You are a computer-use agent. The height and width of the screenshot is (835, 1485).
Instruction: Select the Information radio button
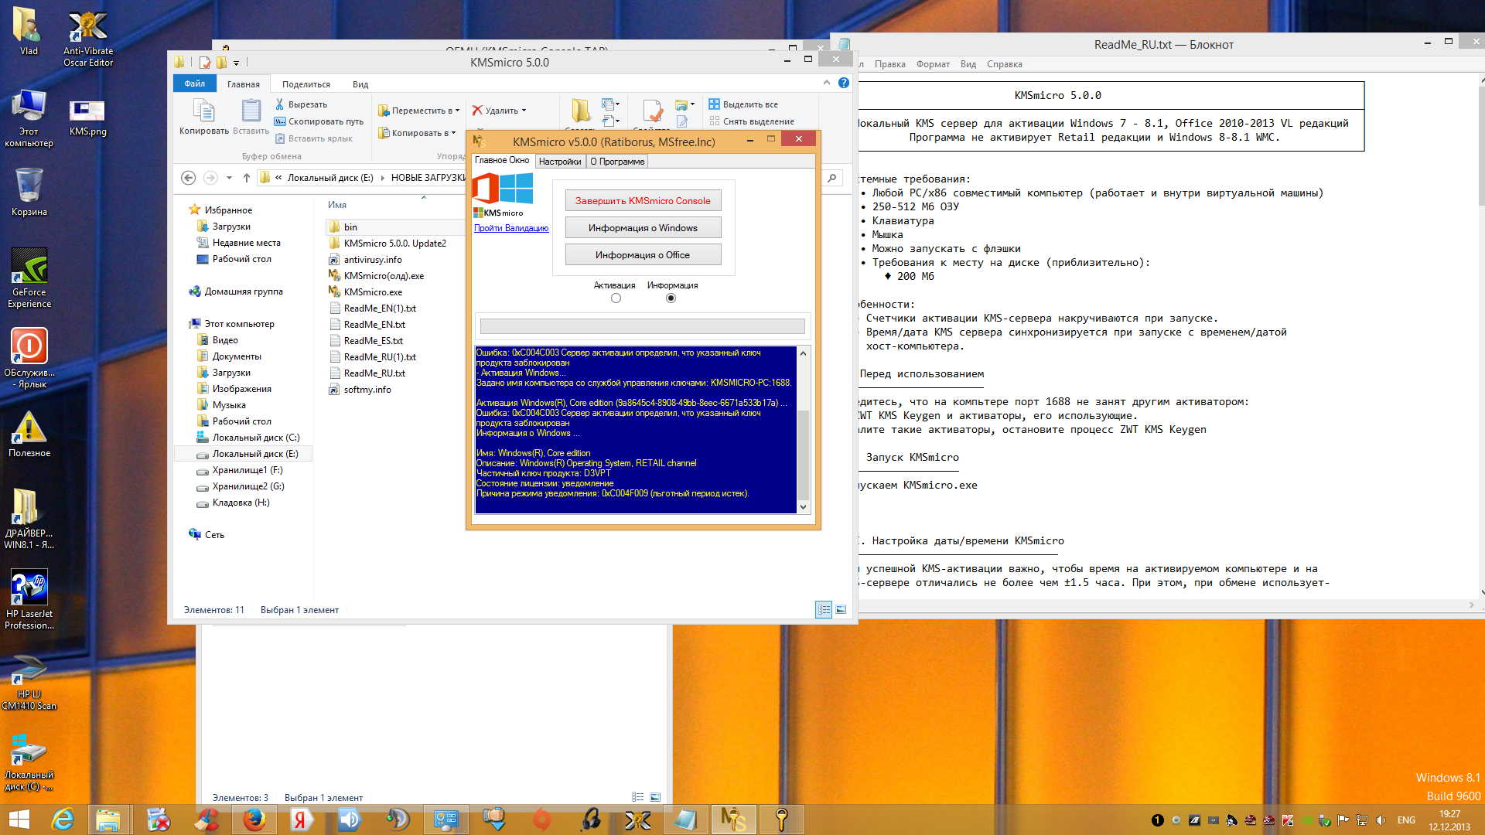(x=671, y=298)
